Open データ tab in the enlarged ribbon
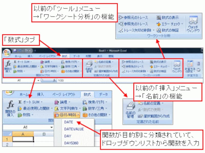The image size is (205, 153). 104,94
